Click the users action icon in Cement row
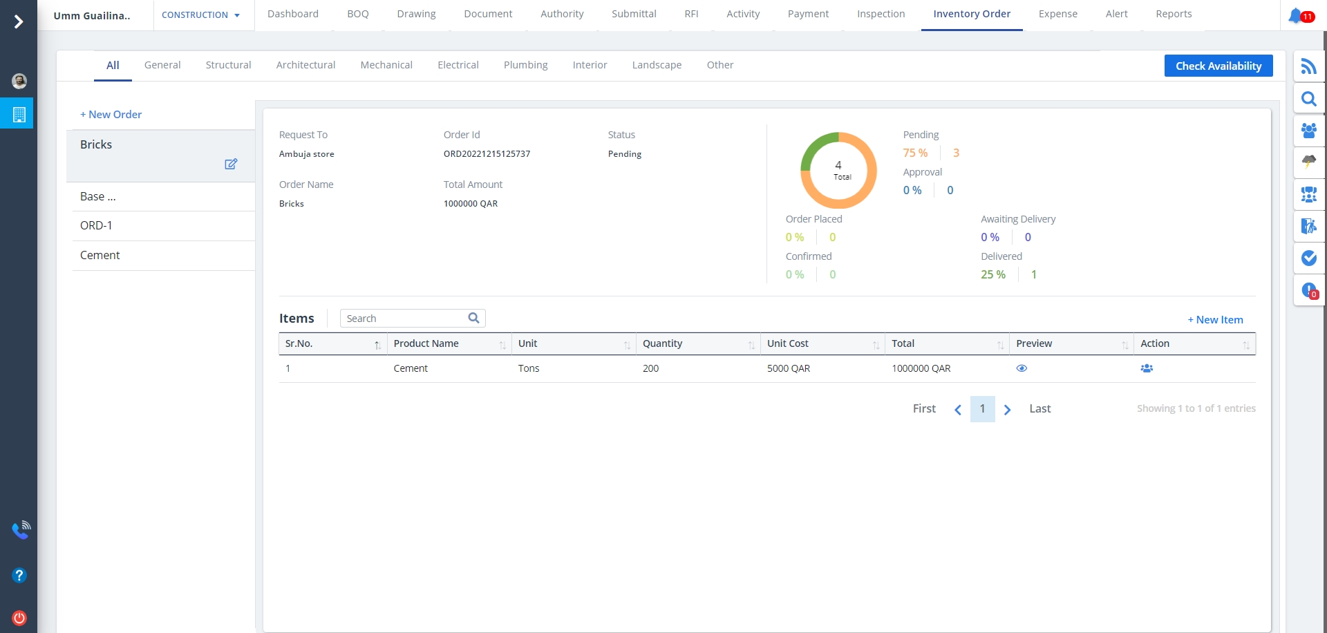The height and width of the screenshot is (633, 1327). coord(1147,368)
